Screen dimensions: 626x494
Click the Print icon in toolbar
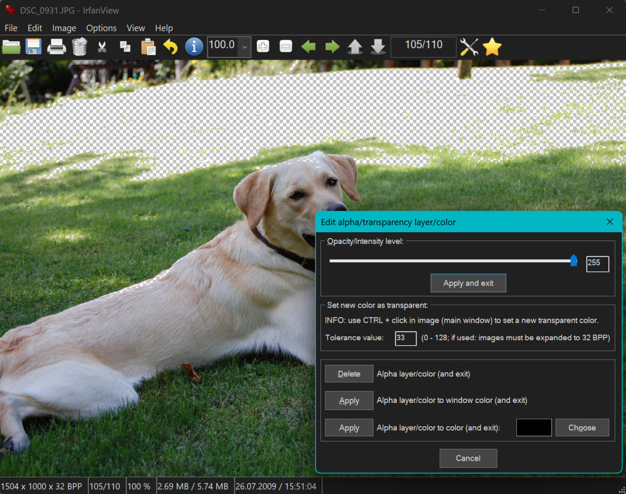tap(57, 47)
